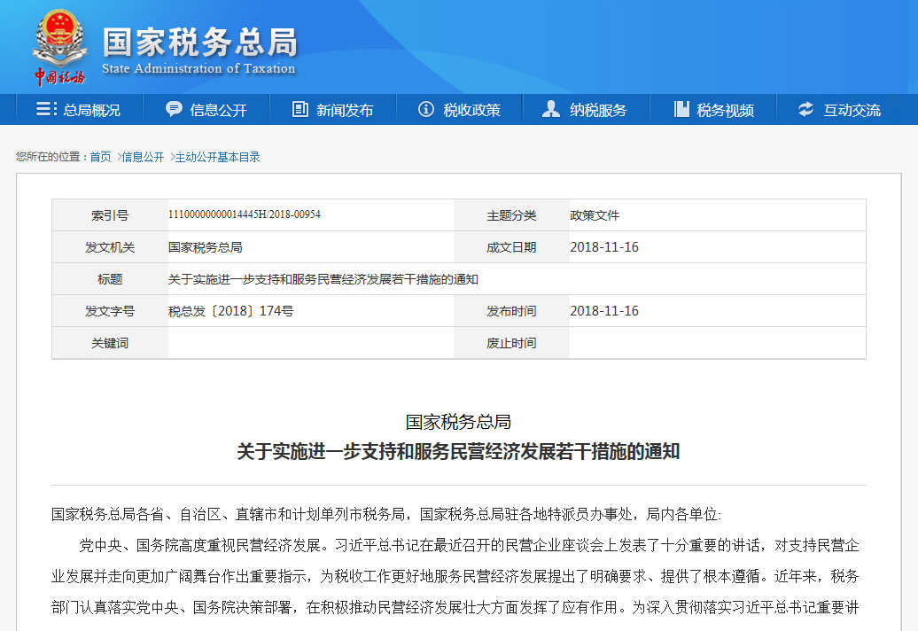The image size is (918, 631).
Task: Click the 总局概况 list icon
Action: [x=46, y=109]
